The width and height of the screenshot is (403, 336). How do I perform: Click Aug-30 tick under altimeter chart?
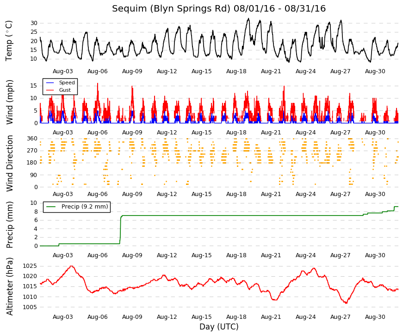(375, 317)
